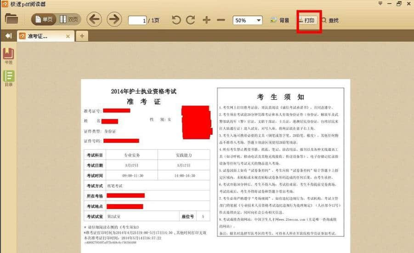Viewport: 414px width, 253px height.
Task: Rotate the page clockwise
Action: click(x=191, y=20)
